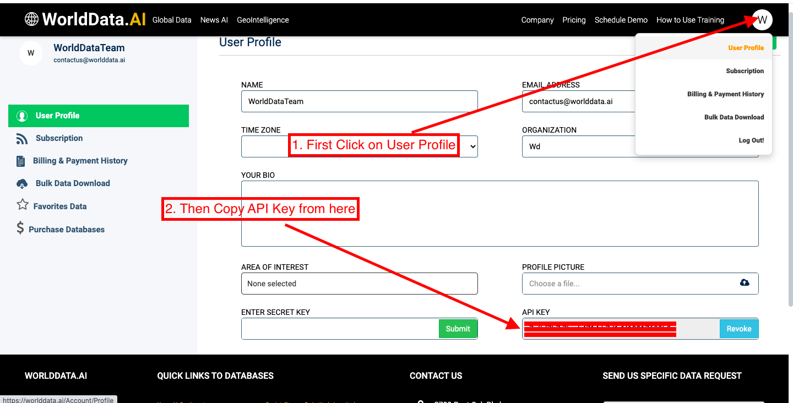Choose Log Out! in the dropdown menu
The height and width of the screenshot is (403, 793).
click(x=751, y=140)
